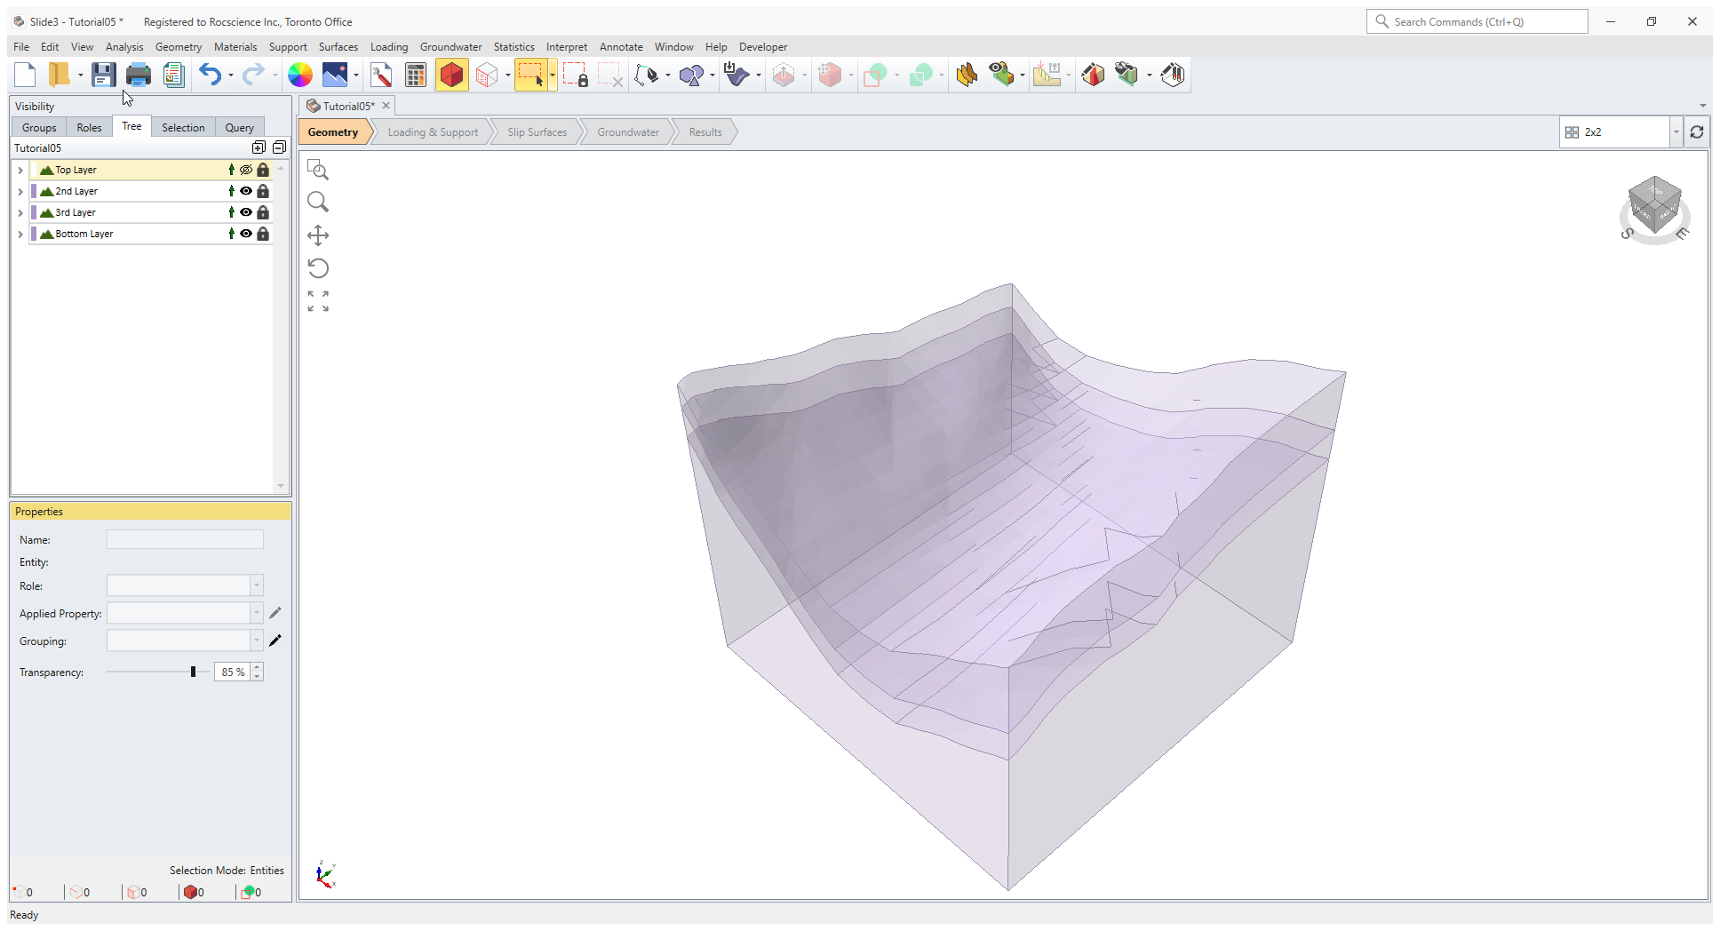1720x931 pixels.
Task: Collapse all tree nodes with minus icon
Action: coord(279,147)
